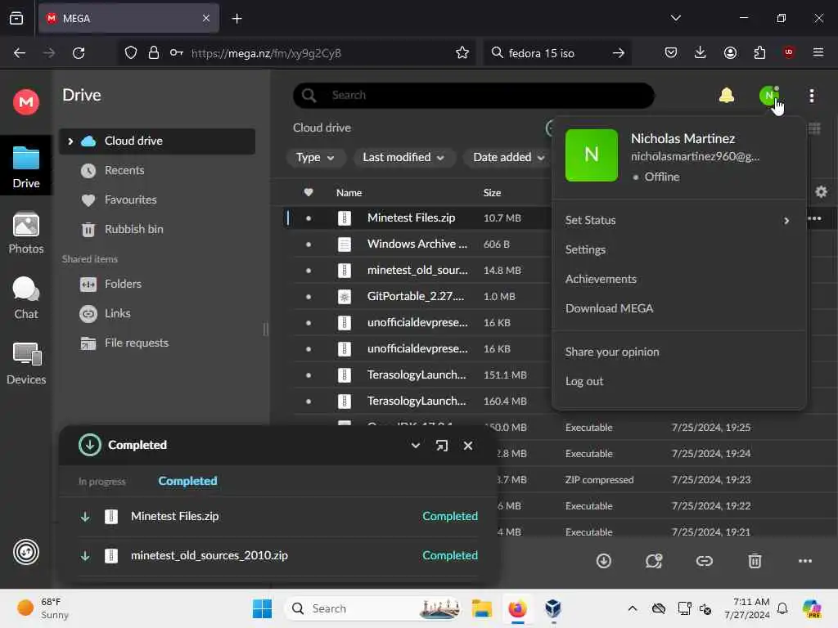The image size is (838, 628).
Task: Open the Last modified filter dropdown
Action: 403,158
